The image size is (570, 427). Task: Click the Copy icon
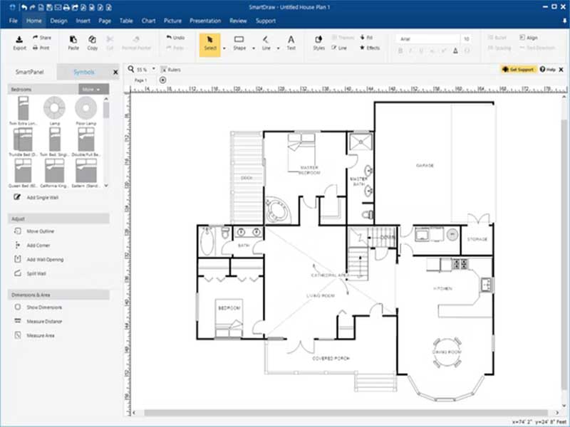pyautogui.click(x=92, y=44)
